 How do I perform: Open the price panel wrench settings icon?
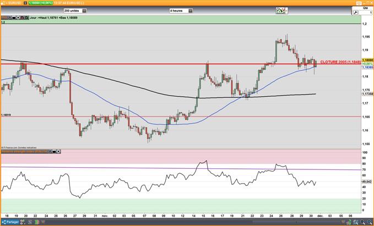pyautogui.click(x=10, y=18)
